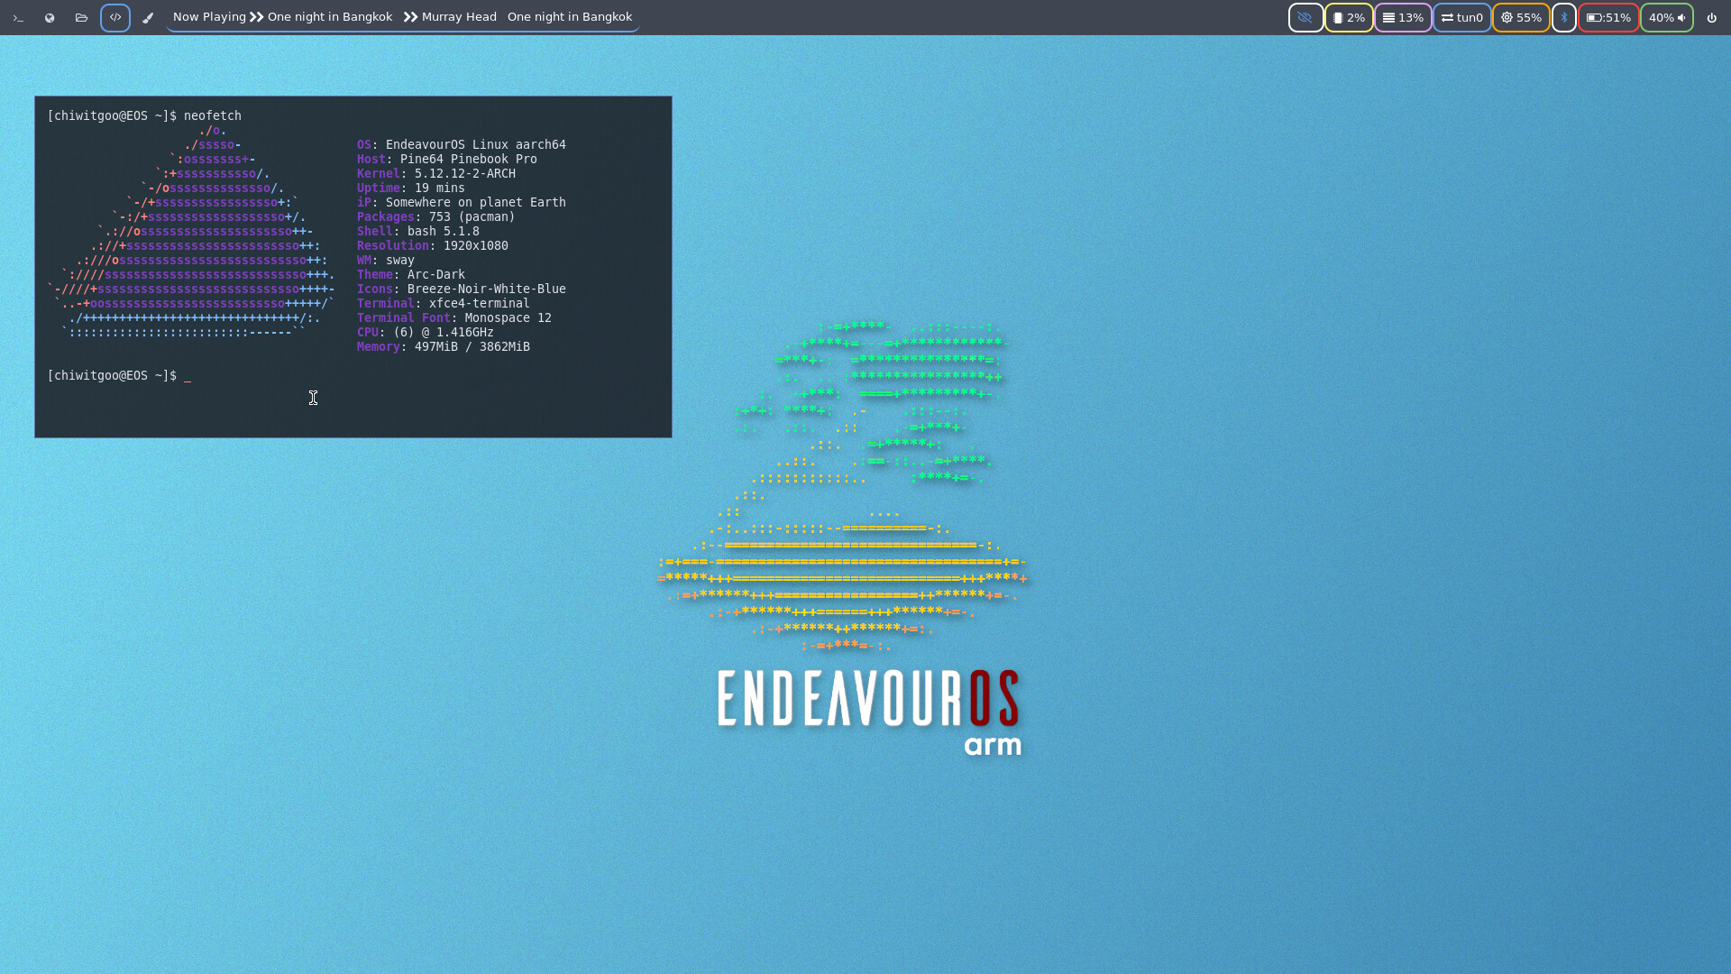The width and height of the screenshot is (1731, 974).
Task: Click the Resolution: 1920x1080 line
Action: pos(433,245)
